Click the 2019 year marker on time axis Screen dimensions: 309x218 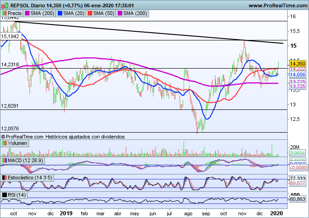click(66, 213)
